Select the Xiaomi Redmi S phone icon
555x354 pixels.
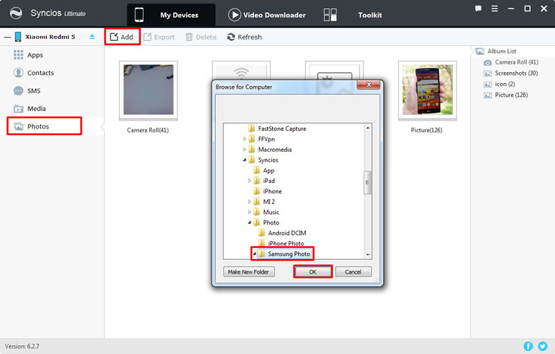18,37
